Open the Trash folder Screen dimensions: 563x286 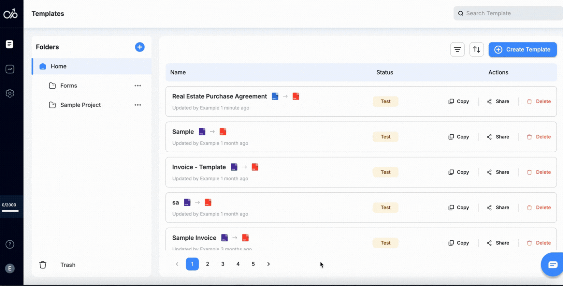point(67,265)
